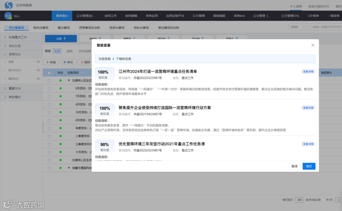Viewport: 342px width, 211px height.
Task: Click the plus icon on the 新建 button
Action: click(47, 62)
